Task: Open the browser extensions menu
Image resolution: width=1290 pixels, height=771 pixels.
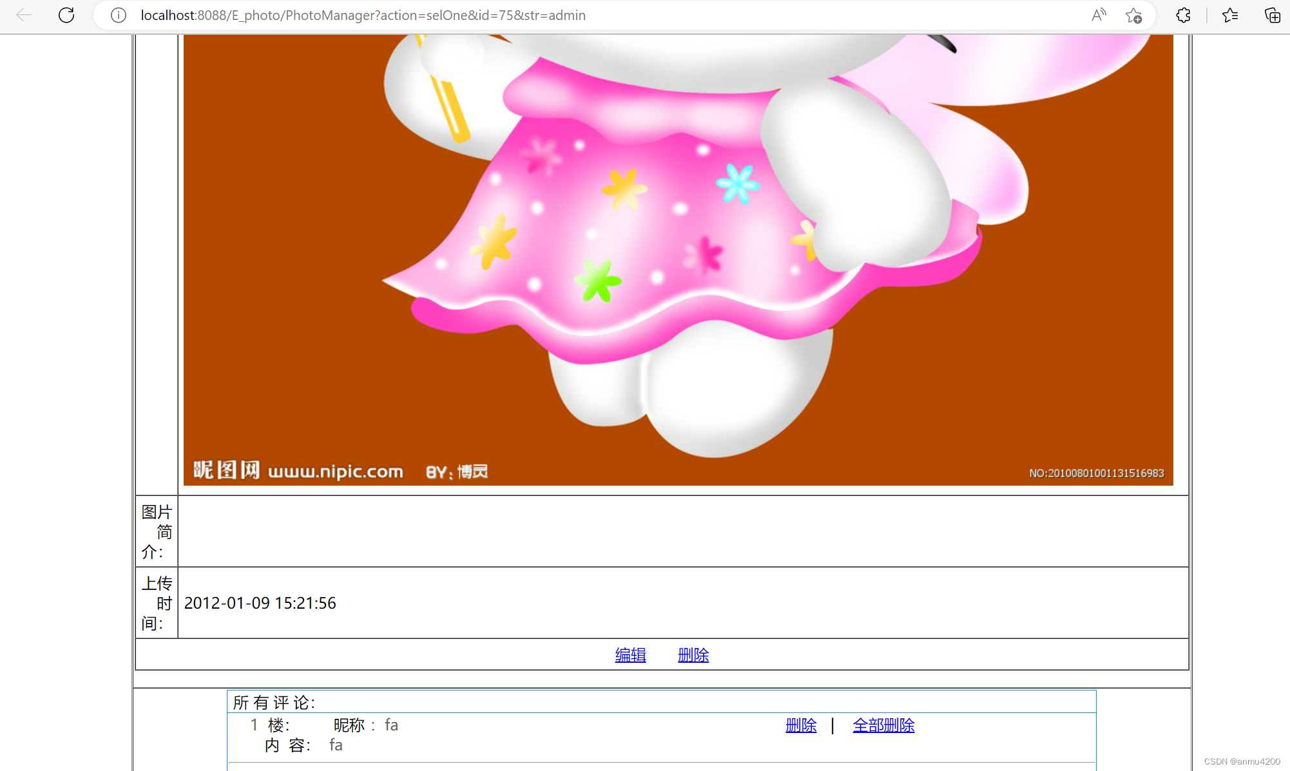Action: coord(1182,15)
